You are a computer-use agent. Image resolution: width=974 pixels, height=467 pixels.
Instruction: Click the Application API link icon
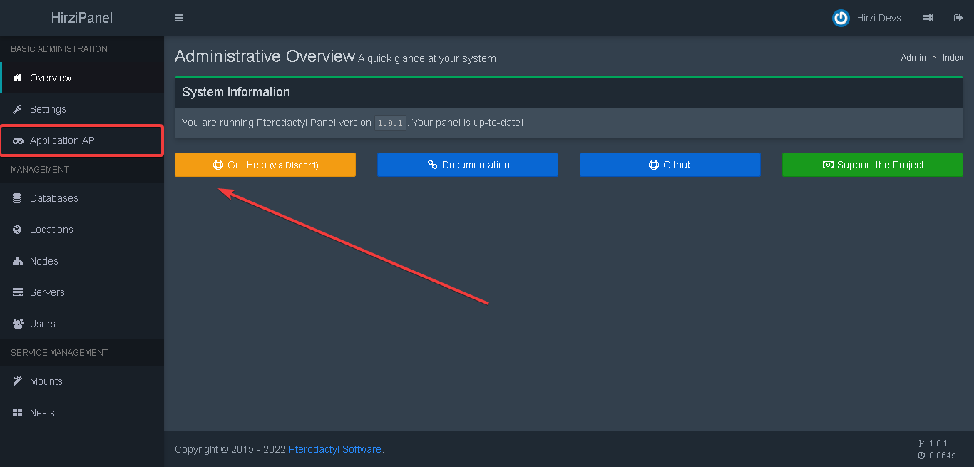(18, 140)
